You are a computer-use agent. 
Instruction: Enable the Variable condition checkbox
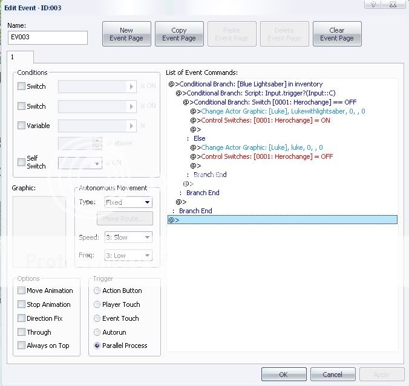[22, 126]
